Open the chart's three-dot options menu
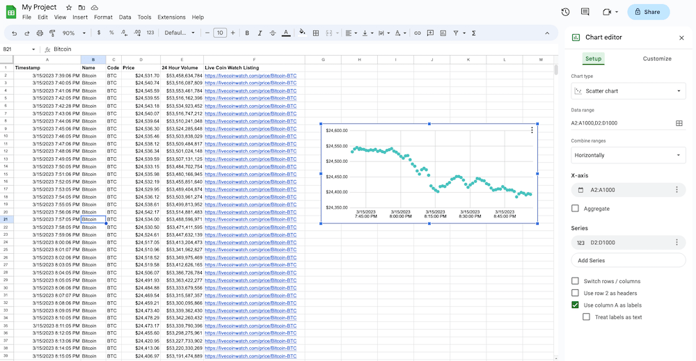Screen dimensions: 696x361 (x=532, y=130)
